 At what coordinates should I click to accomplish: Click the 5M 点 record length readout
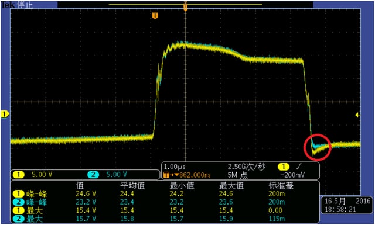(x=237, y=175)
